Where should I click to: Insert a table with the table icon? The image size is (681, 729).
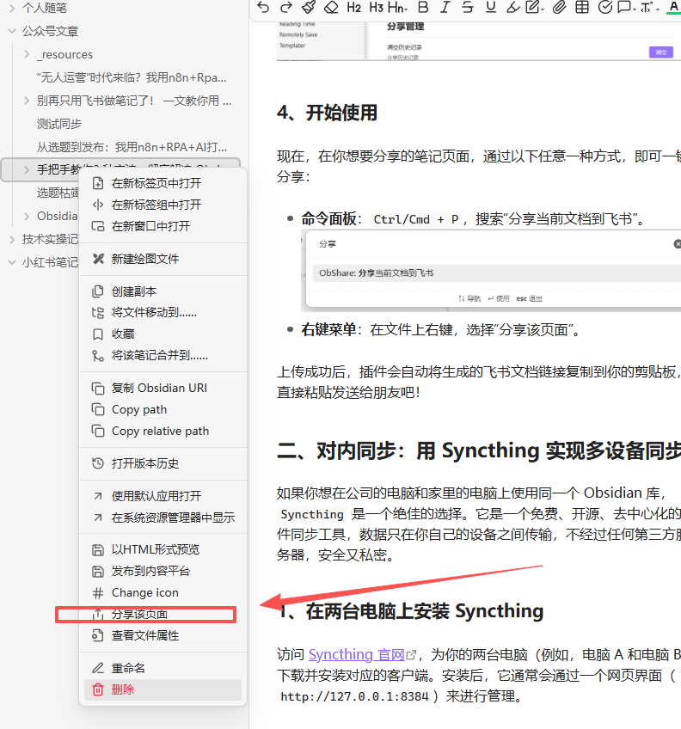pos(582,8)
